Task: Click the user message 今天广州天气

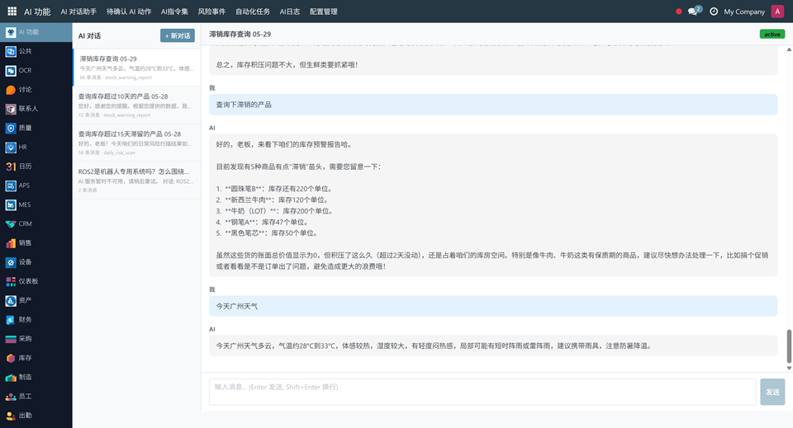Action: coord(493,306)
